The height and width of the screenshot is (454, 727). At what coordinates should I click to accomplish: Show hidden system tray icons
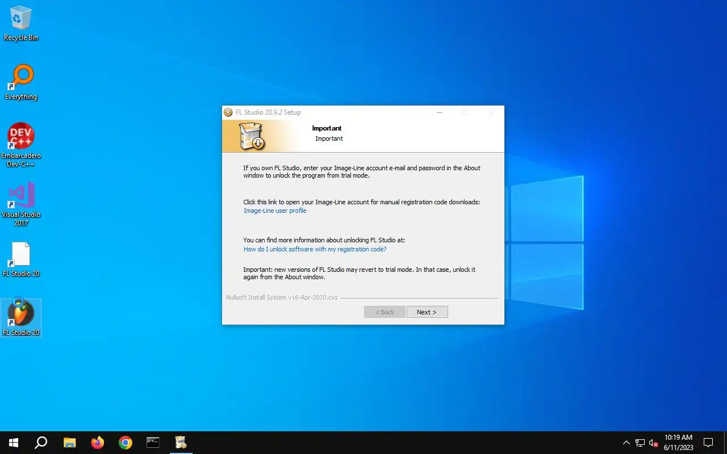(x=626, y=443)
